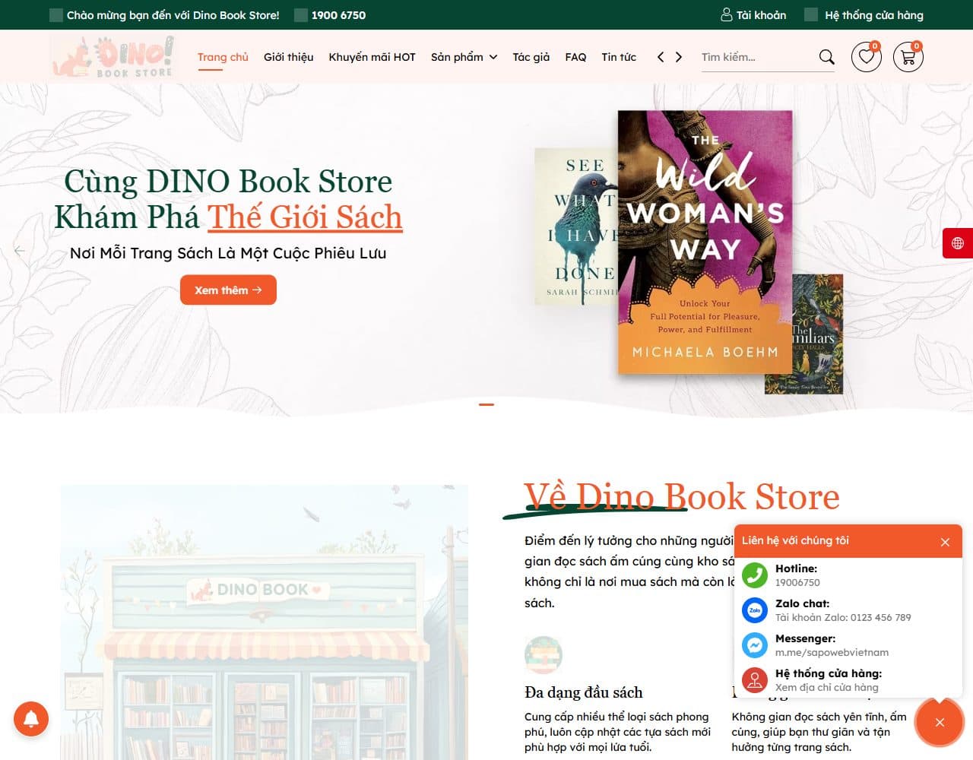The height and width of the screenshot is (760, 973).
Task: Click the Dino Book Store logo
Action: tap(113, 56)
